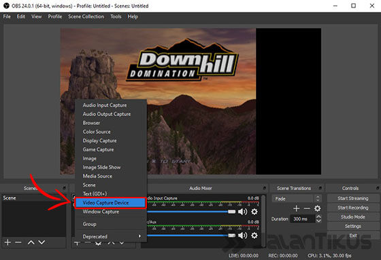The width and height of the screenshot is (381, 260).
Task: Pop out the Audio Mixer dock icon
Action: pyautogui.click(x=265, y=188)
